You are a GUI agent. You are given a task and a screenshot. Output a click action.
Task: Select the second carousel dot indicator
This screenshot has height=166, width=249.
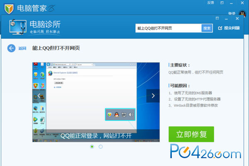[x=100, y=147]
